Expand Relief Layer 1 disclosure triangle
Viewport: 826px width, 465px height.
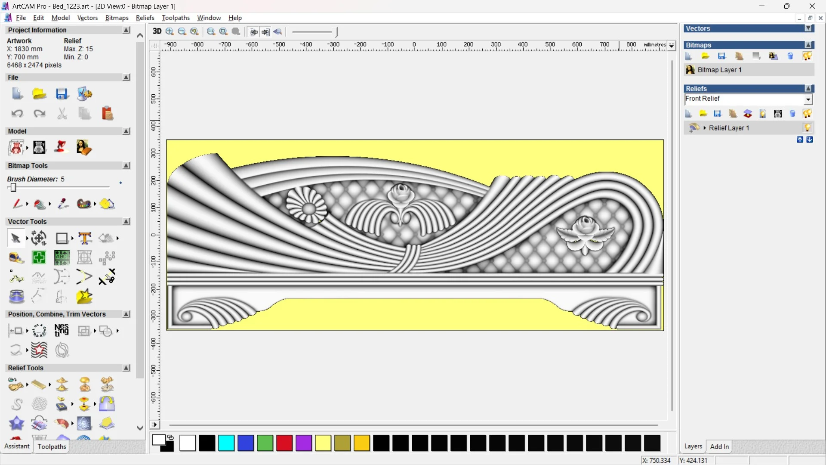(705, 128)
